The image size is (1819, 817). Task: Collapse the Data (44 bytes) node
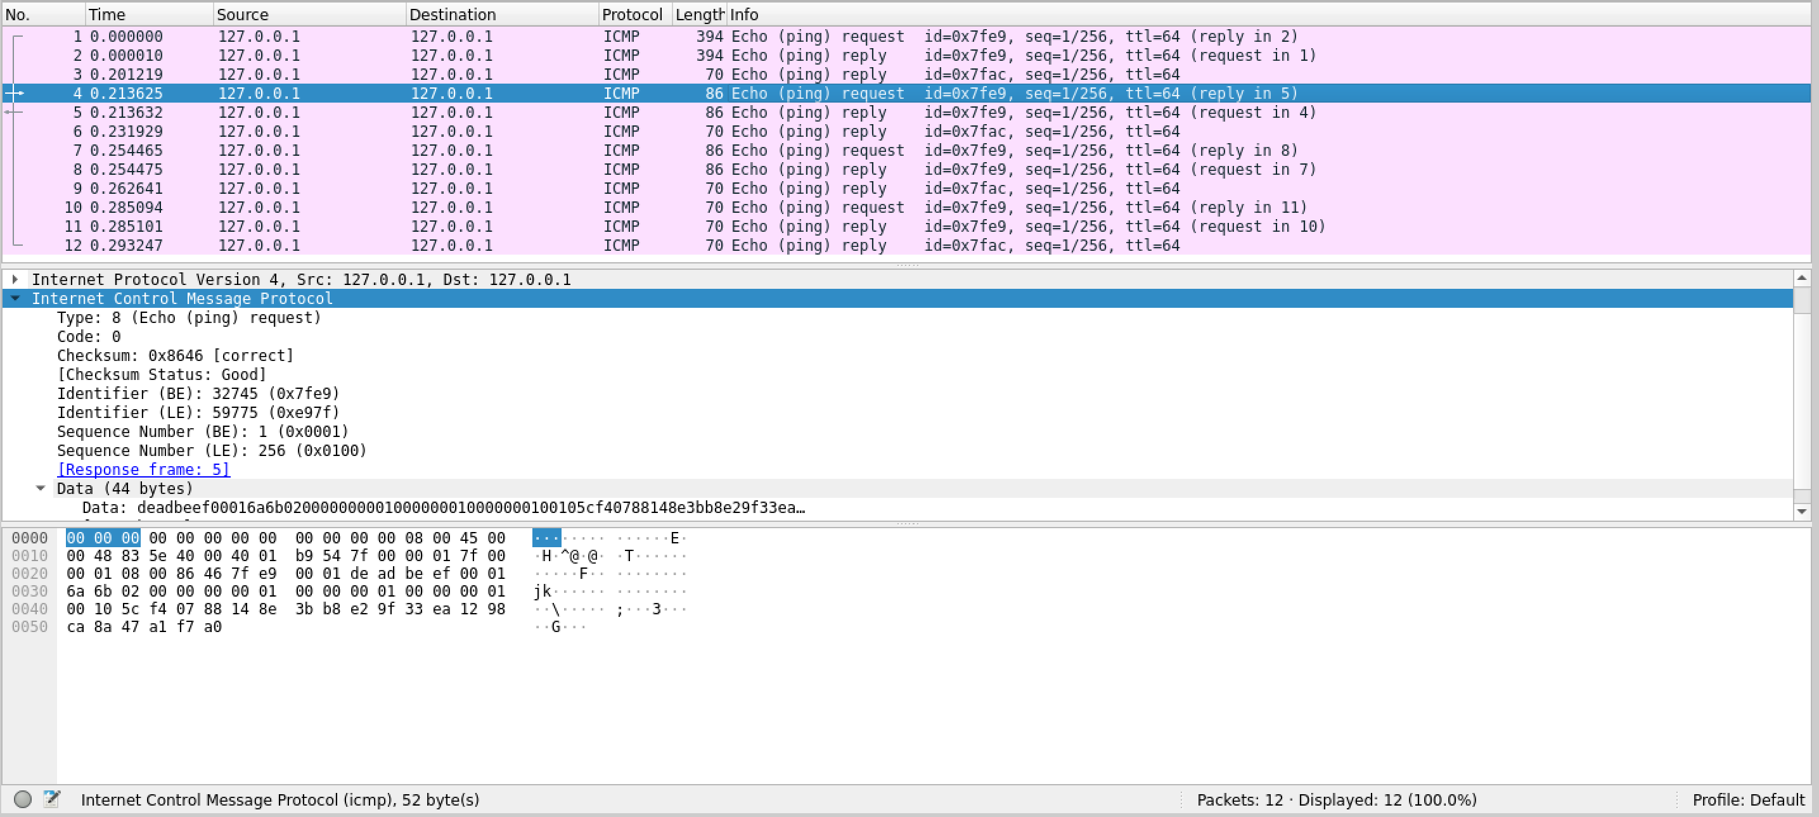click(41, 488)
